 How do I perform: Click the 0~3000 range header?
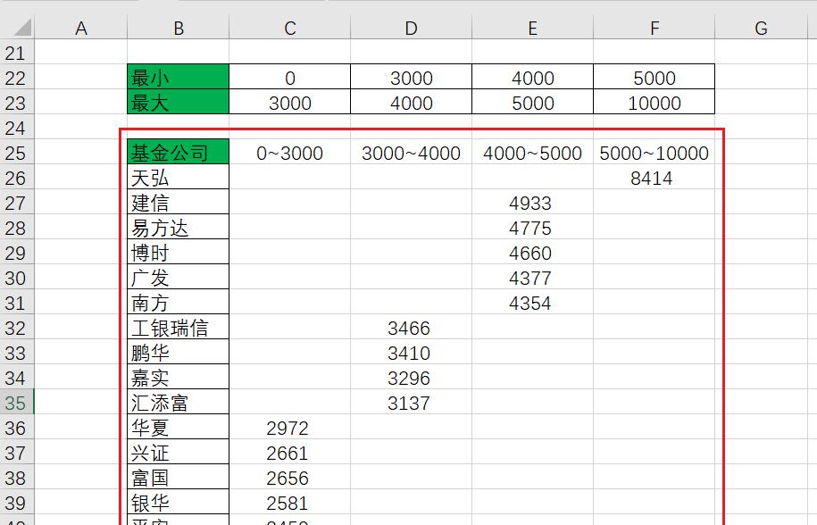[289, 152]
